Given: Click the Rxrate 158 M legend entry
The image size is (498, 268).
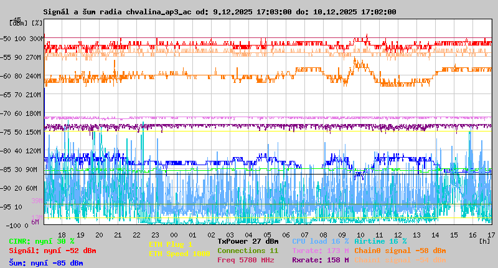Looking at the screenshot, I should coord(320,260).
